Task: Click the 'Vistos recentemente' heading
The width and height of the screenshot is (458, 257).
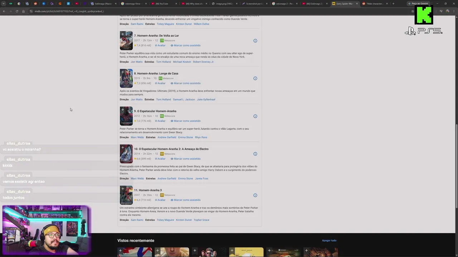Action: [136, 241]
